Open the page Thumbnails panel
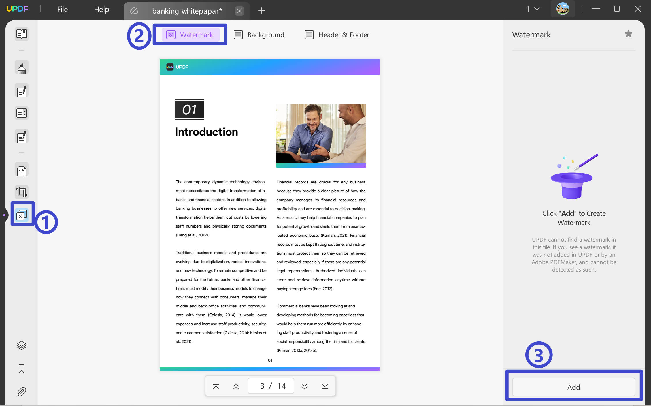The width and height of the screenshot is (651, 406). coord(22,345)
